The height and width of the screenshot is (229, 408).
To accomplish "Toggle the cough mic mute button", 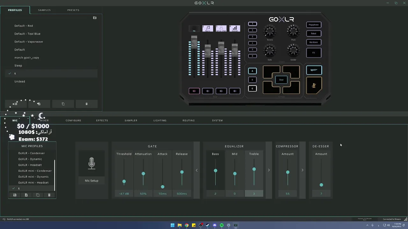I will [314, 86].
